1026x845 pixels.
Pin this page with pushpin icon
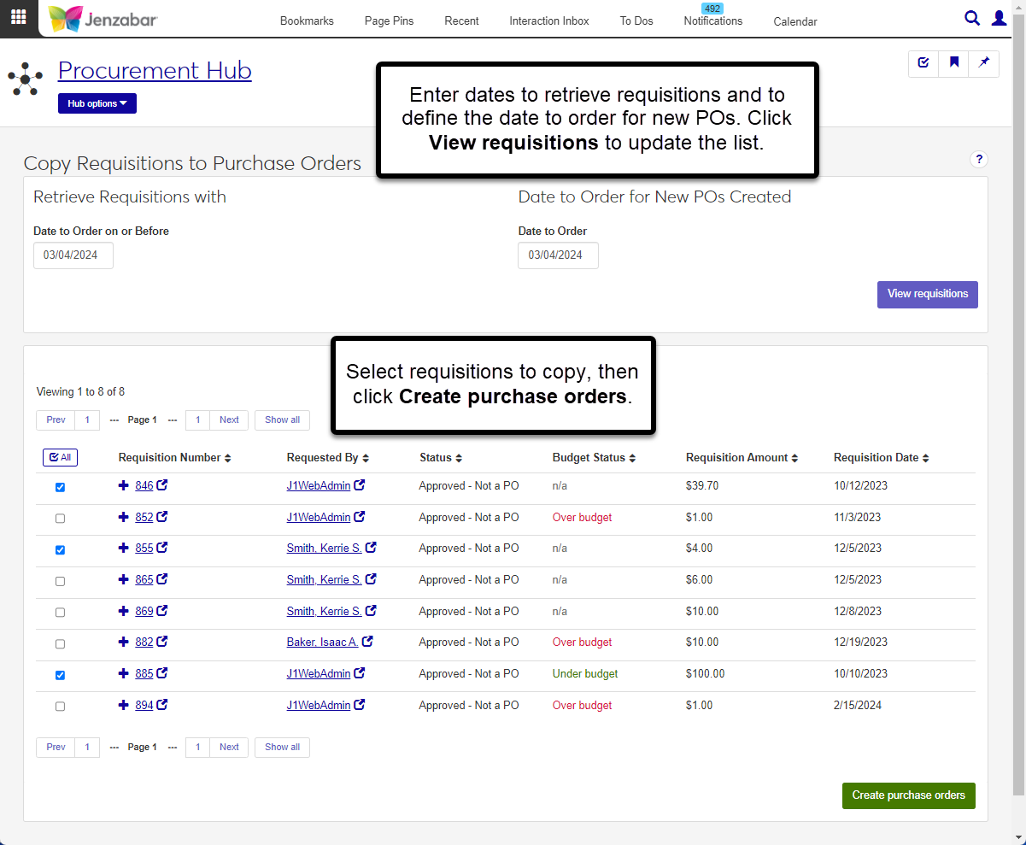[984, 62]
